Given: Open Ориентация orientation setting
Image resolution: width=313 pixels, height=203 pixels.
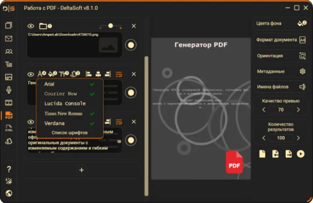Looking at the screenshot, I should point(281,56).
